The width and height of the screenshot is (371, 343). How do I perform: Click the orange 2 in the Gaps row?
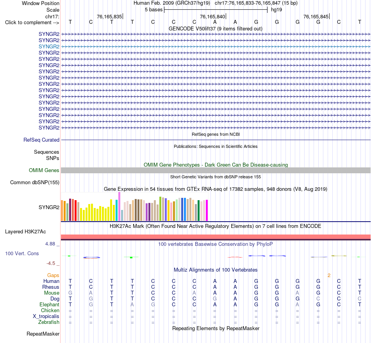329,275
